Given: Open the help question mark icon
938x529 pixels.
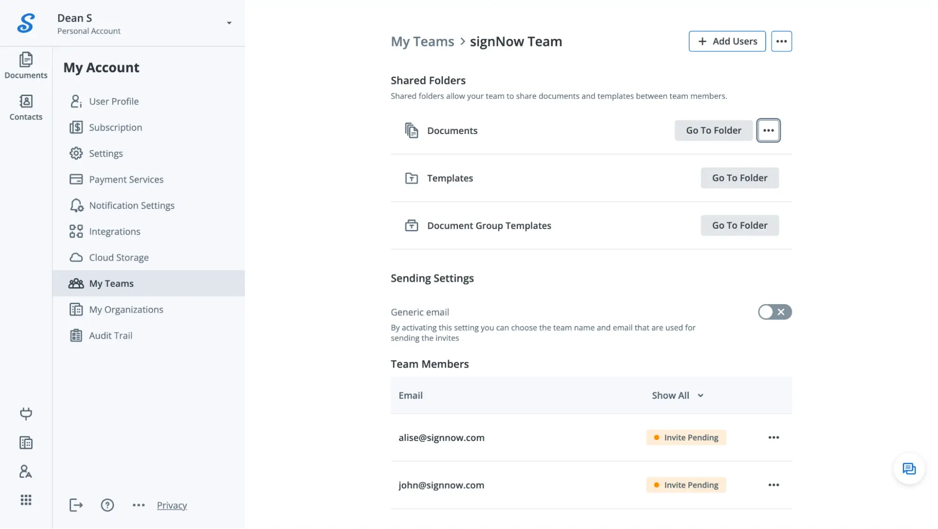Looking at the screenshot, I should [x=107, y=505].
